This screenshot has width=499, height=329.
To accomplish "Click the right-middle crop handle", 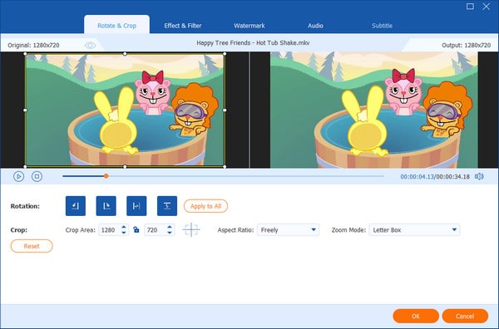I will pos(225,110).
